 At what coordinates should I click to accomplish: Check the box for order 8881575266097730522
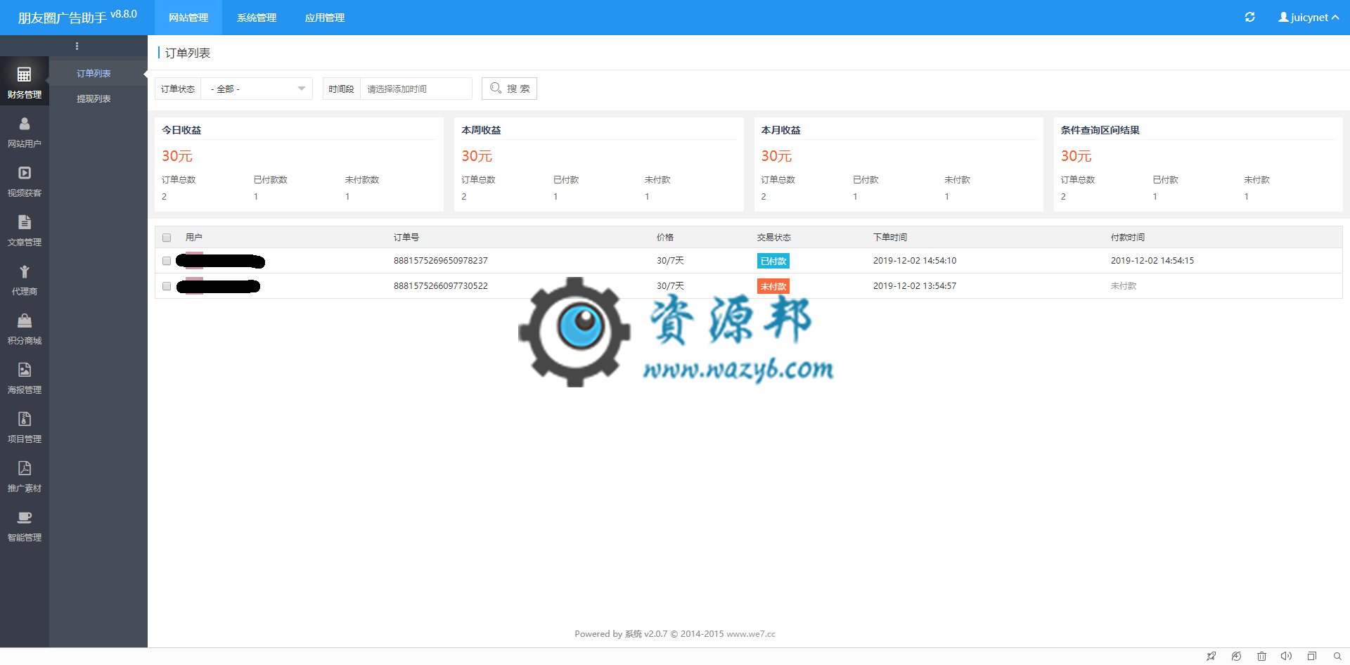[x=167, y=286]
